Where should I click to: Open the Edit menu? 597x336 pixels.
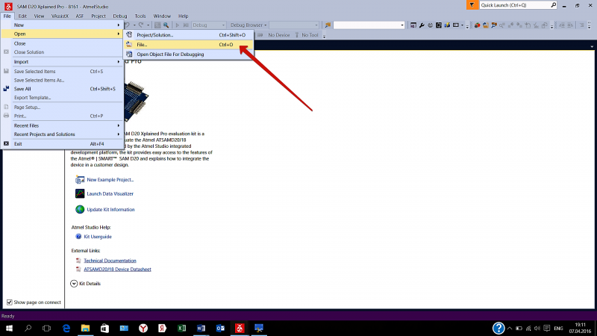[22, 16]
